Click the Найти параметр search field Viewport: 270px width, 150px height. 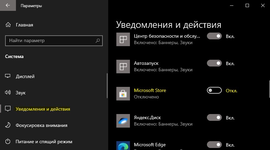(x=54, y=41)
